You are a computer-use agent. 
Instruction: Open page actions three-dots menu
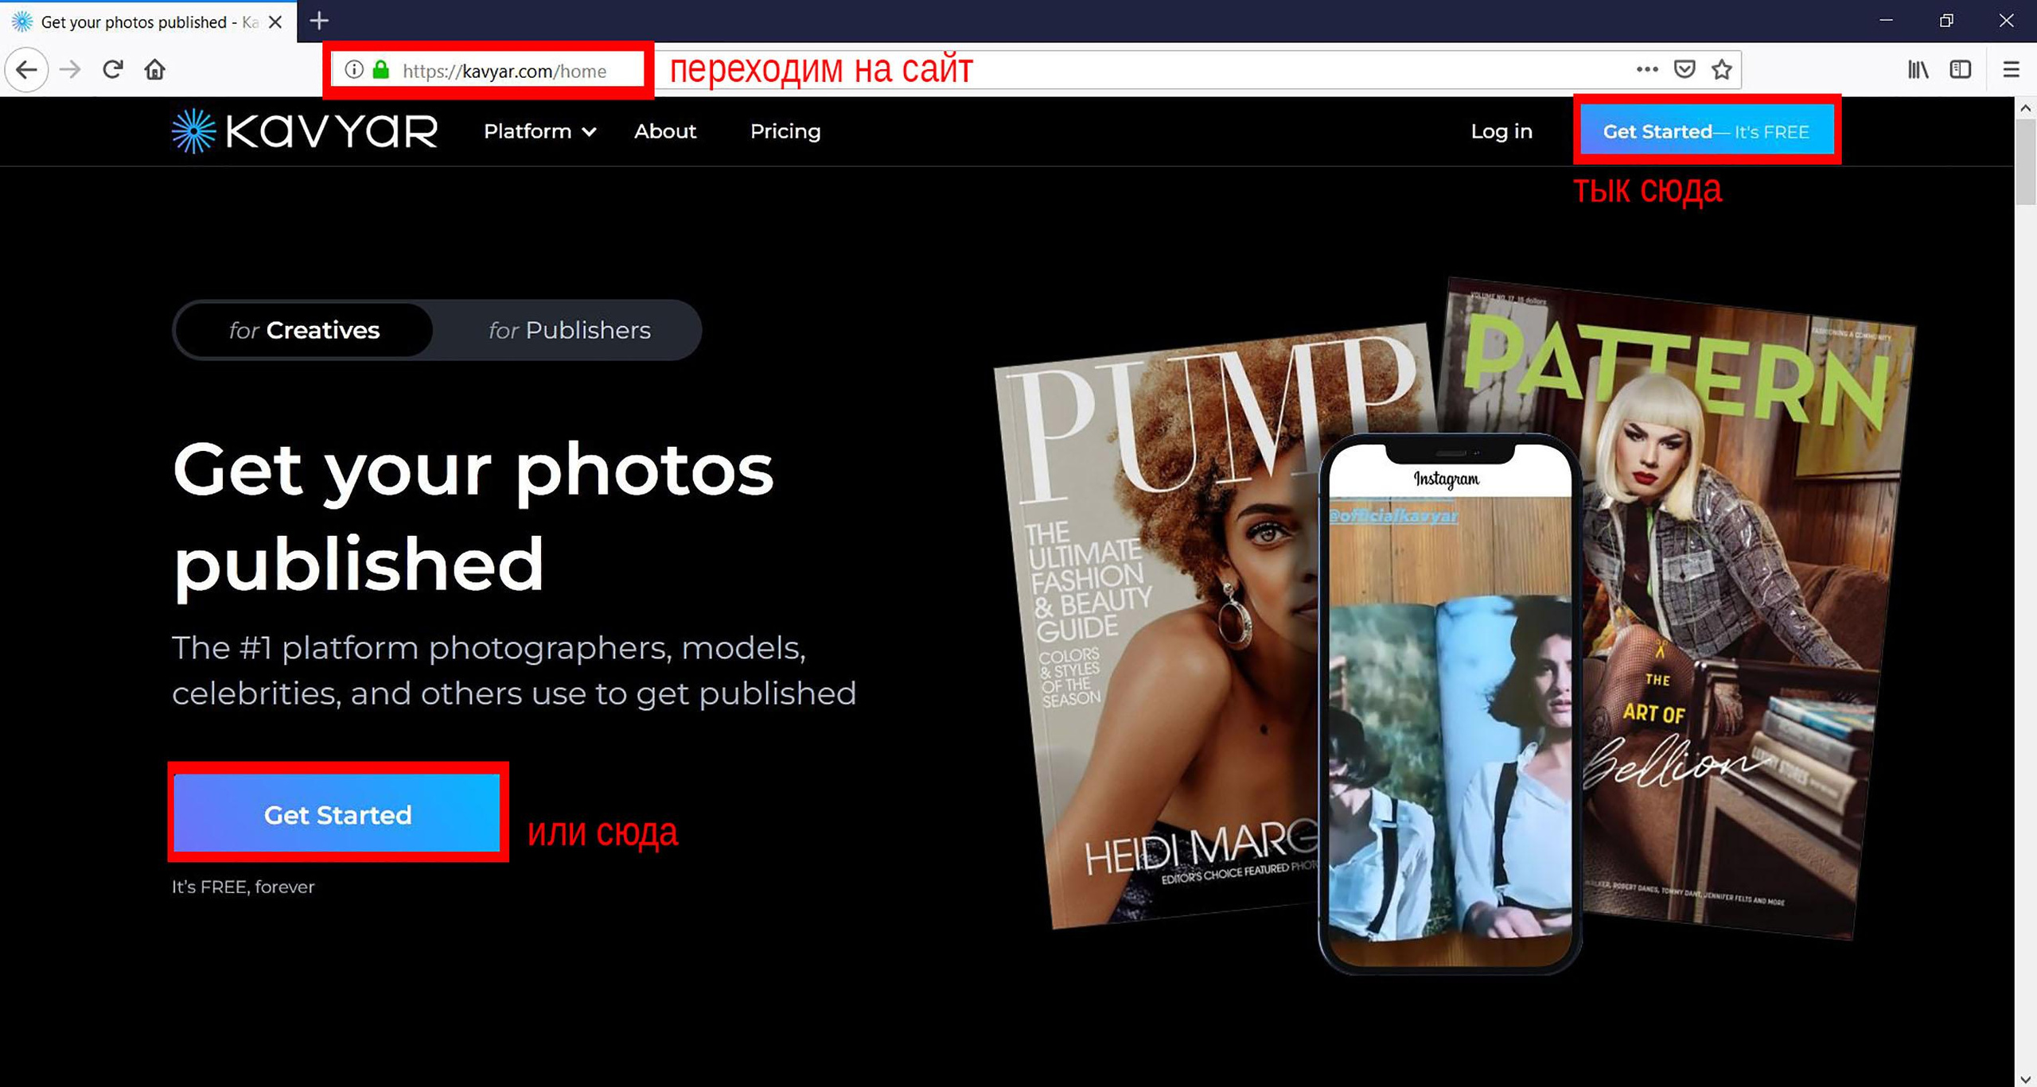click(x=1647, y=70)
